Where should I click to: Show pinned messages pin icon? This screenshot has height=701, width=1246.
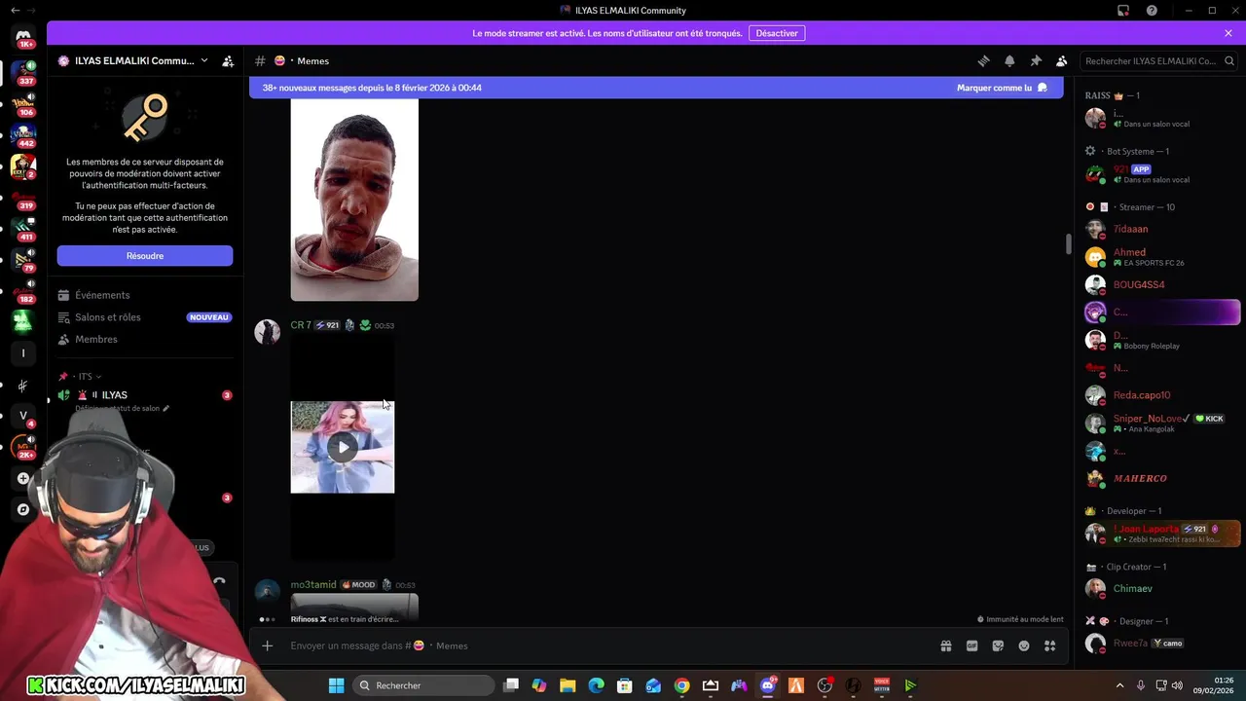1036,60
